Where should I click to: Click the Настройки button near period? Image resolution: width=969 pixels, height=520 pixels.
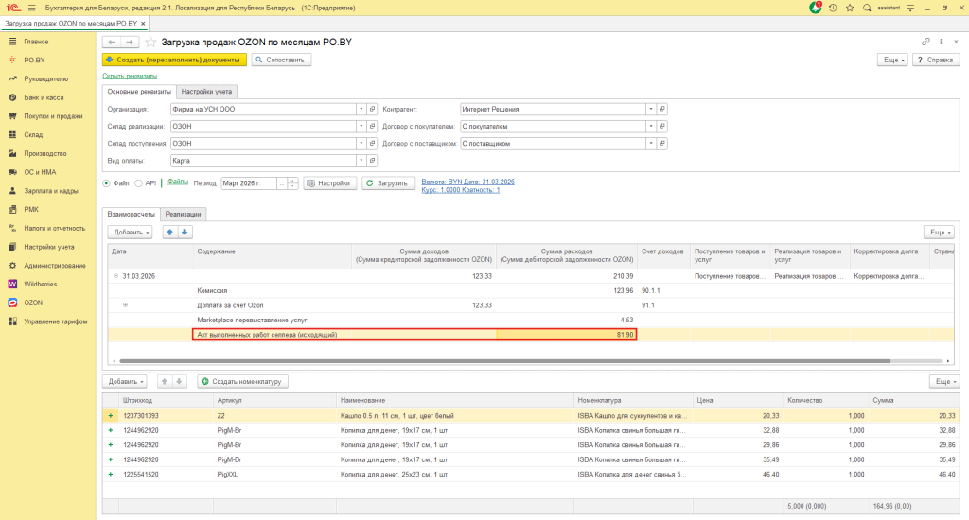(330, 183)
